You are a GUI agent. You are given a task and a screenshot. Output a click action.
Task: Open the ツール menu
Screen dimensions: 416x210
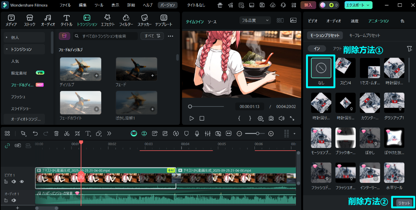tap(99, 5)
